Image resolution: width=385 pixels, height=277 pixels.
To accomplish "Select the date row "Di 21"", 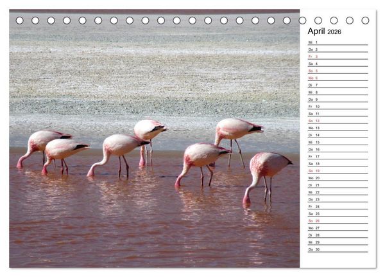I will (x=338, y=185).
